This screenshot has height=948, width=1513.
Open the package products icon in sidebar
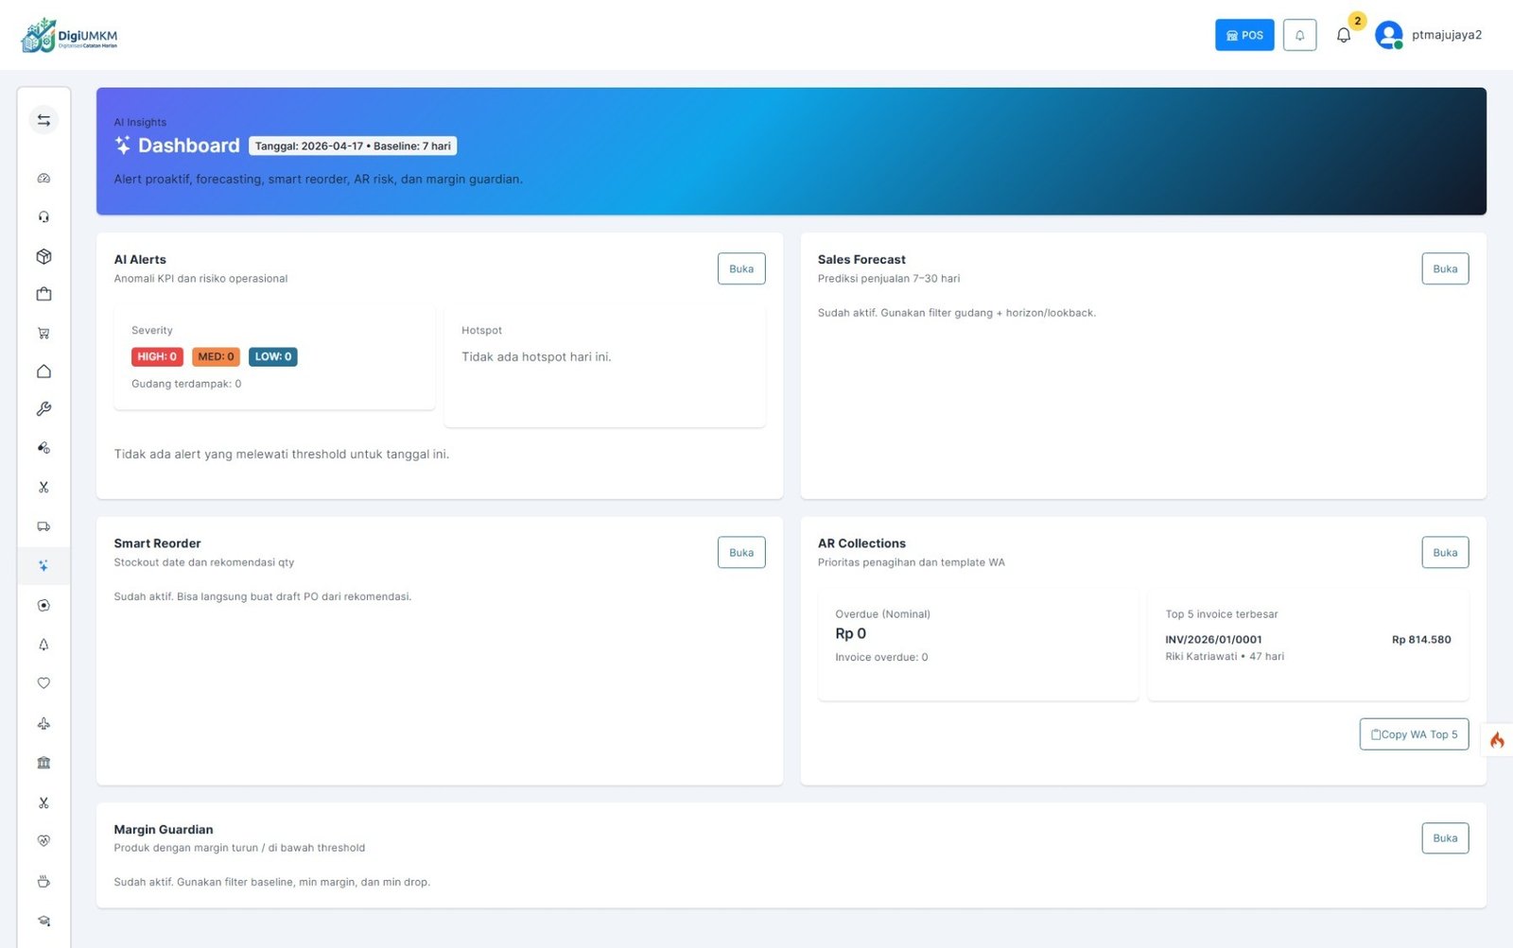click(x=43, y=256)
